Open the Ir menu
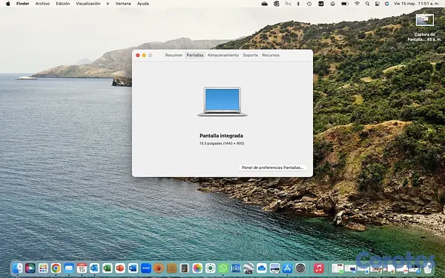 pos(108,4)
